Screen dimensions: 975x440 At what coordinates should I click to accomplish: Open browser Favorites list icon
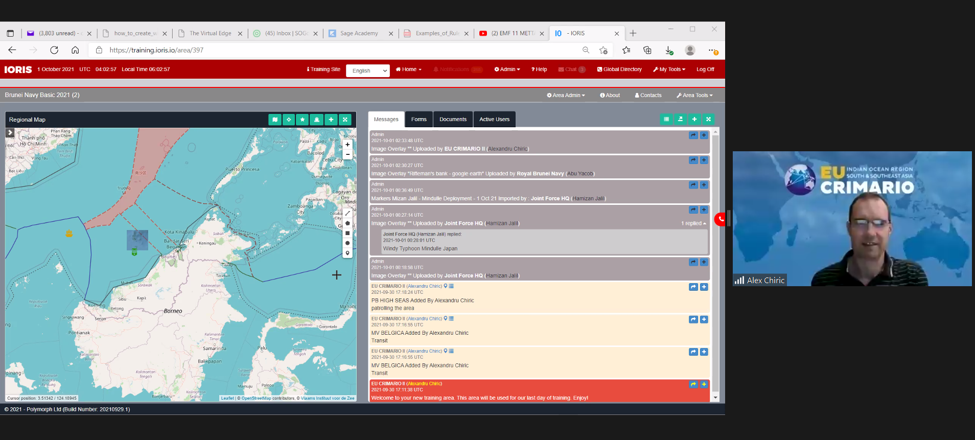point(626,50)
